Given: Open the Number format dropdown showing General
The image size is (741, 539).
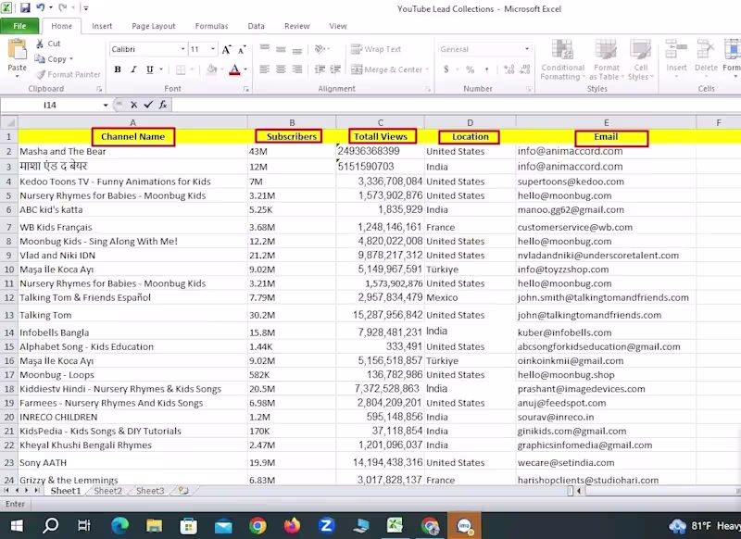Looking at the screenshot, I should click(526, 49).
